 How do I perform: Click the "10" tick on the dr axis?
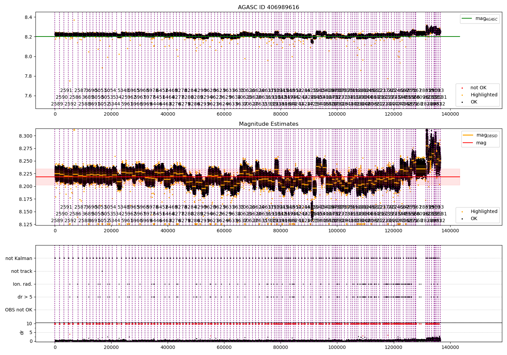click(x=29, y=324)
